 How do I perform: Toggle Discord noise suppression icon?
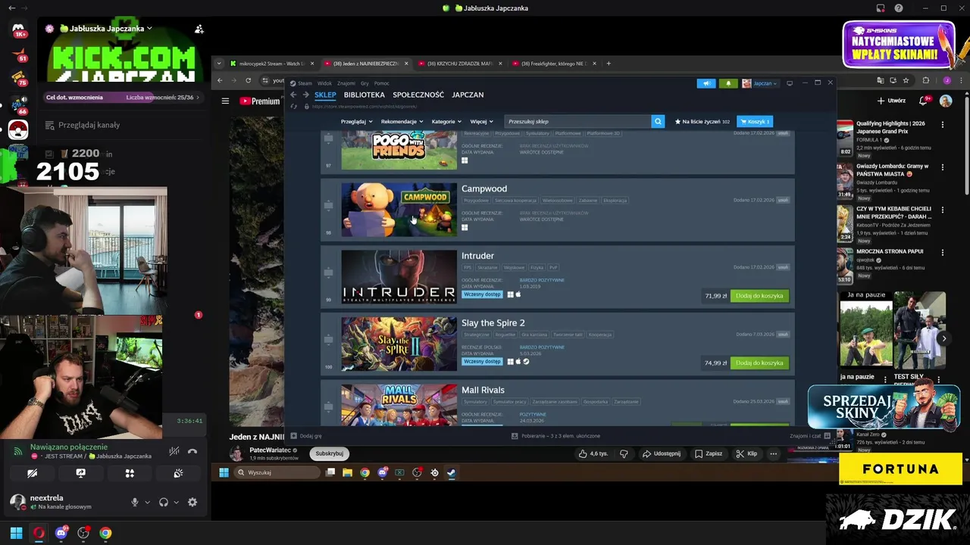174,451
